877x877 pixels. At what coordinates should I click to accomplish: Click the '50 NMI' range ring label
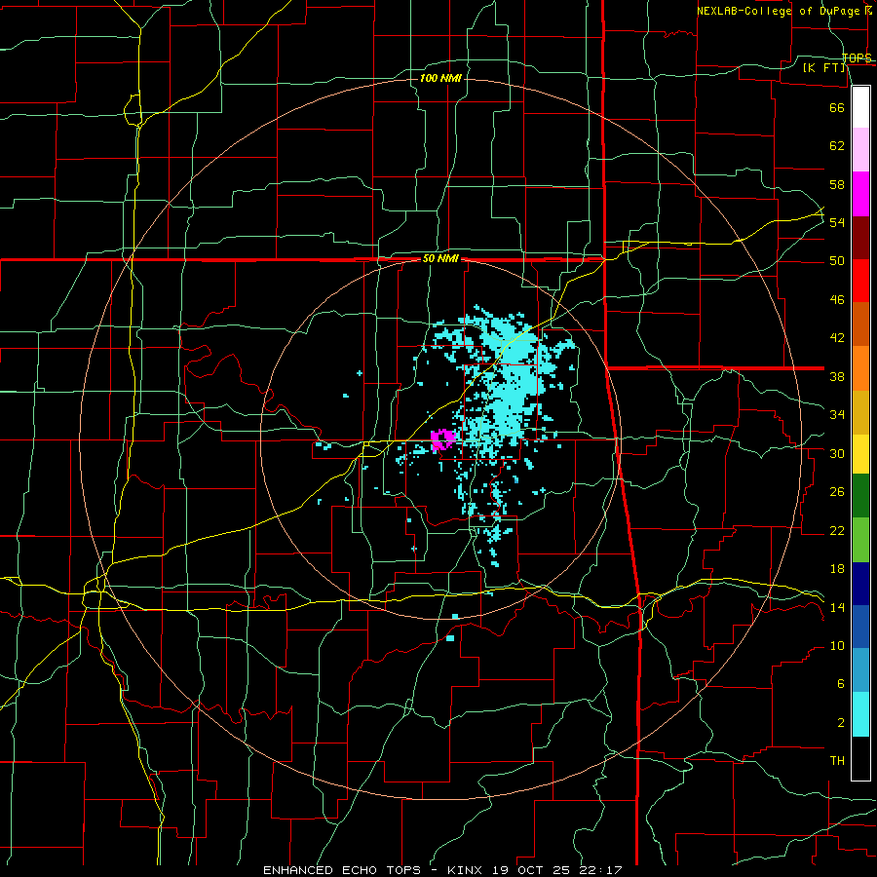point(440,258)
